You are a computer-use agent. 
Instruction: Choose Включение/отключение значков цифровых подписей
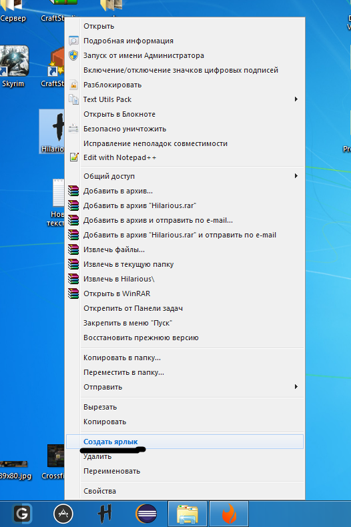[185, 70]
